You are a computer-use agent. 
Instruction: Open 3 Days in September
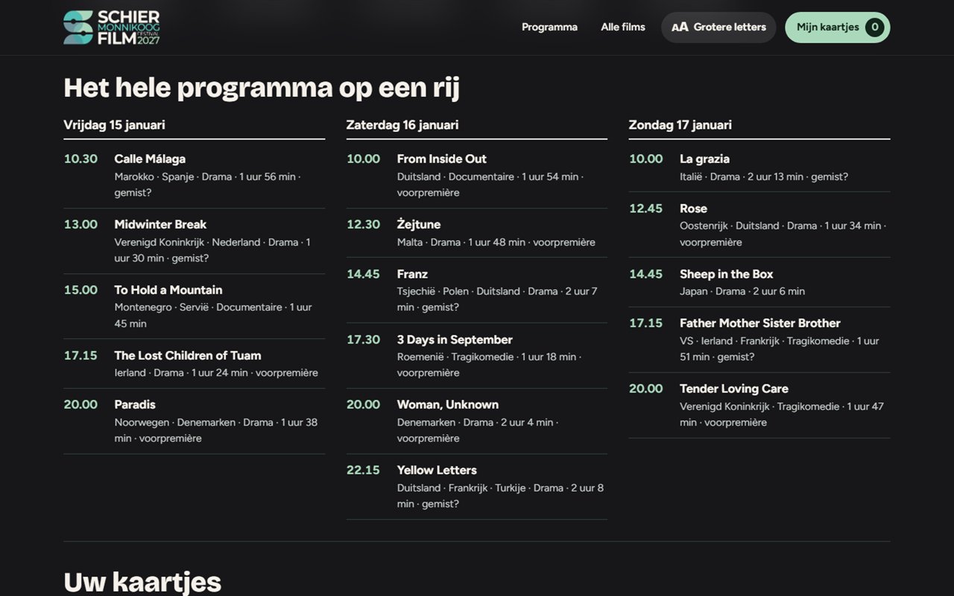pyautogui.click(x=455, y=340)
